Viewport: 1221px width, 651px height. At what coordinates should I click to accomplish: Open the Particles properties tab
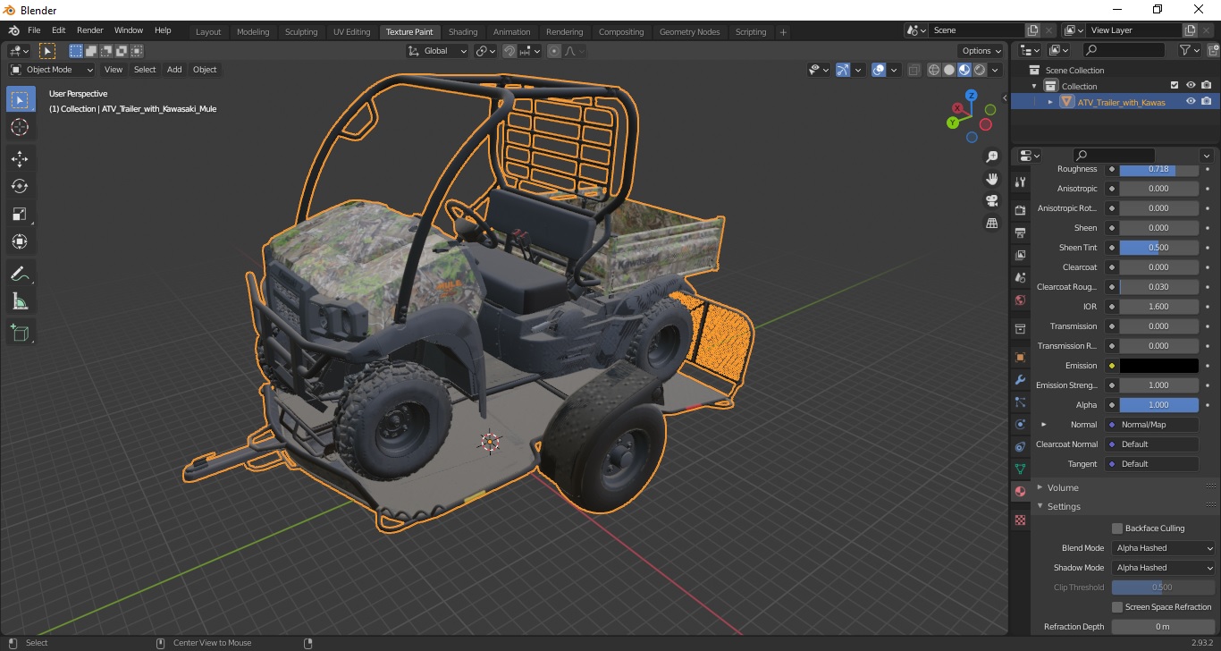coord(1020,402)
